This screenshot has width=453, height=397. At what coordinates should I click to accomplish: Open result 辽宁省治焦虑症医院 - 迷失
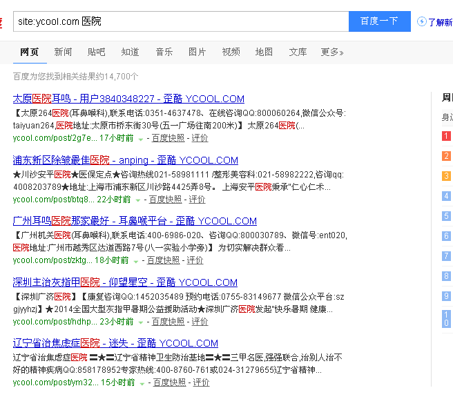(x=115, y=343)
